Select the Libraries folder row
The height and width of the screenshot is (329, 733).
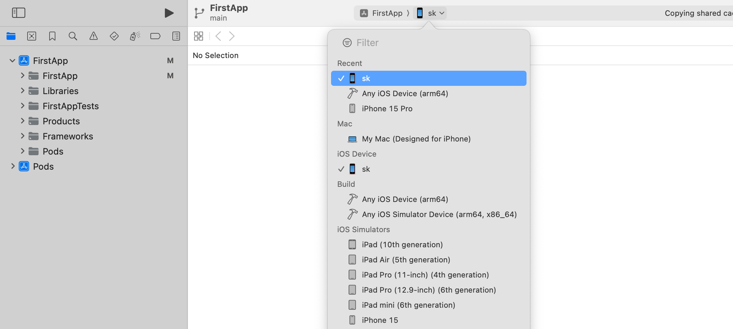click(94, 91)
